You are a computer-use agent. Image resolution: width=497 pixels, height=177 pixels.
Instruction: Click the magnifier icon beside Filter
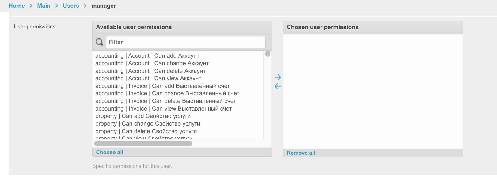pyautogui.click(x=99, y=42)
